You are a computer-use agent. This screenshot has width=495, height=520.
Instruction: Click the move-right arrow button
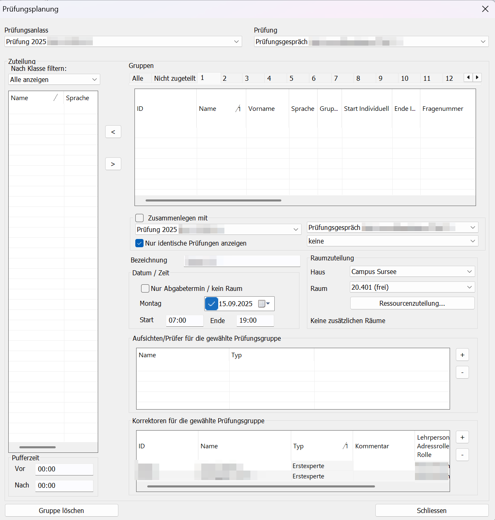(x=113, y=164)
